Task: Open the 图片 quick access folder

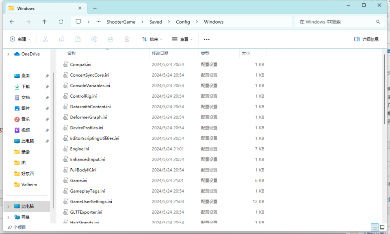Action: pos(25,108)
